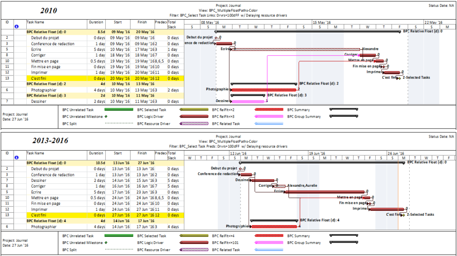Click the Duration column header in the 2013-2016 table
This screenshot has width=457, height=256.
(x=96, y=153)
